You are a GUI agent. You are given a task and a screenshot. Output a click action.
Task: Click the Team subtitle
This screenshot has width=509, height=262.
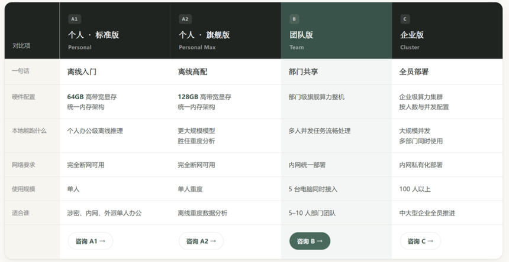pyautogui.click(x=297, y=47)
